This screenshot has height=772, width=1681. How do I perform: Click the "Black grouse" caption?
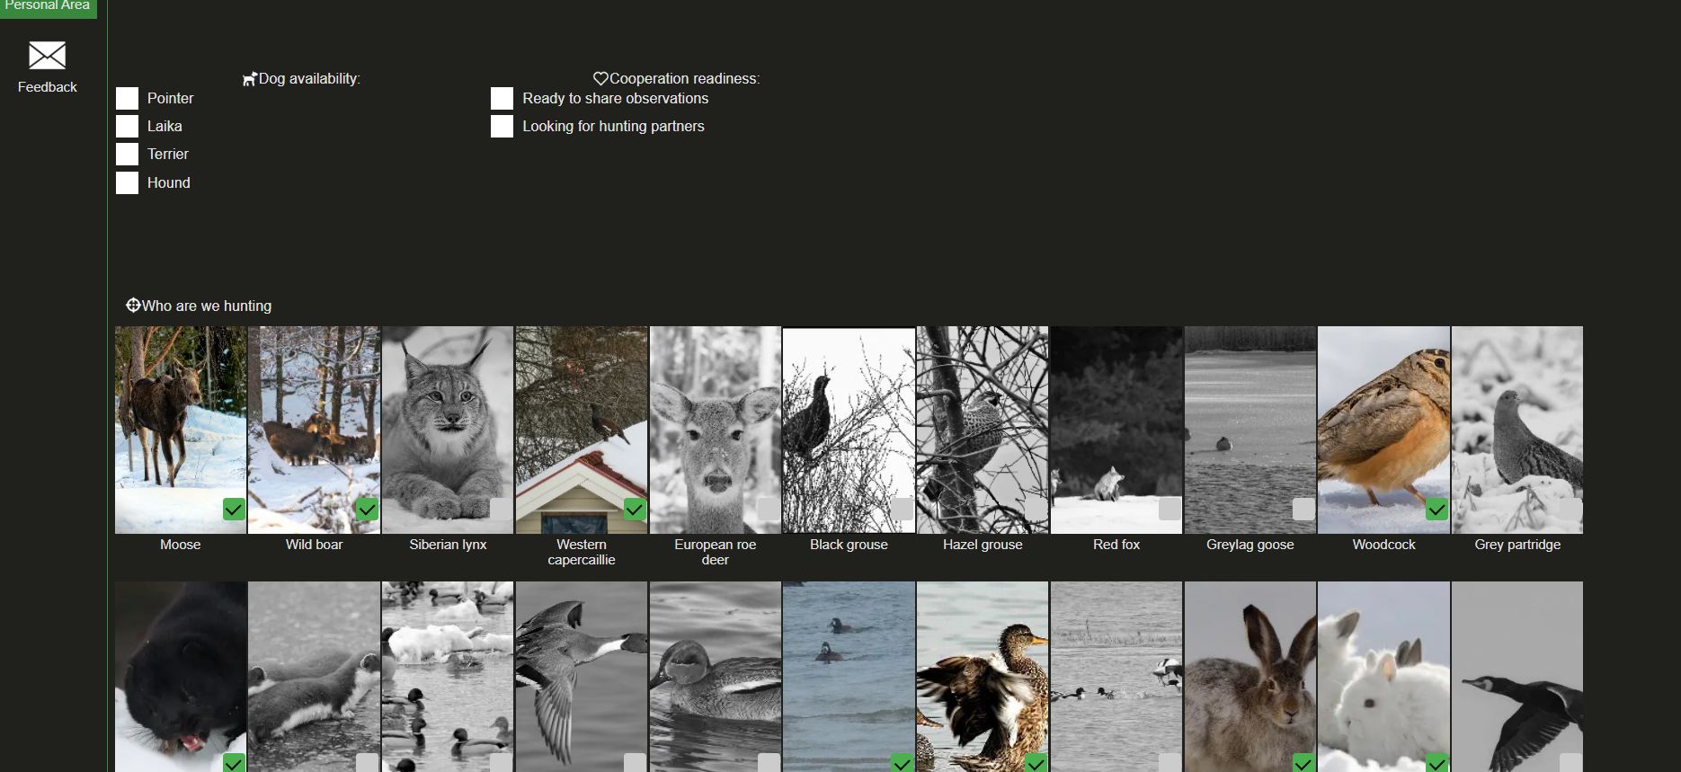(849, 545)
